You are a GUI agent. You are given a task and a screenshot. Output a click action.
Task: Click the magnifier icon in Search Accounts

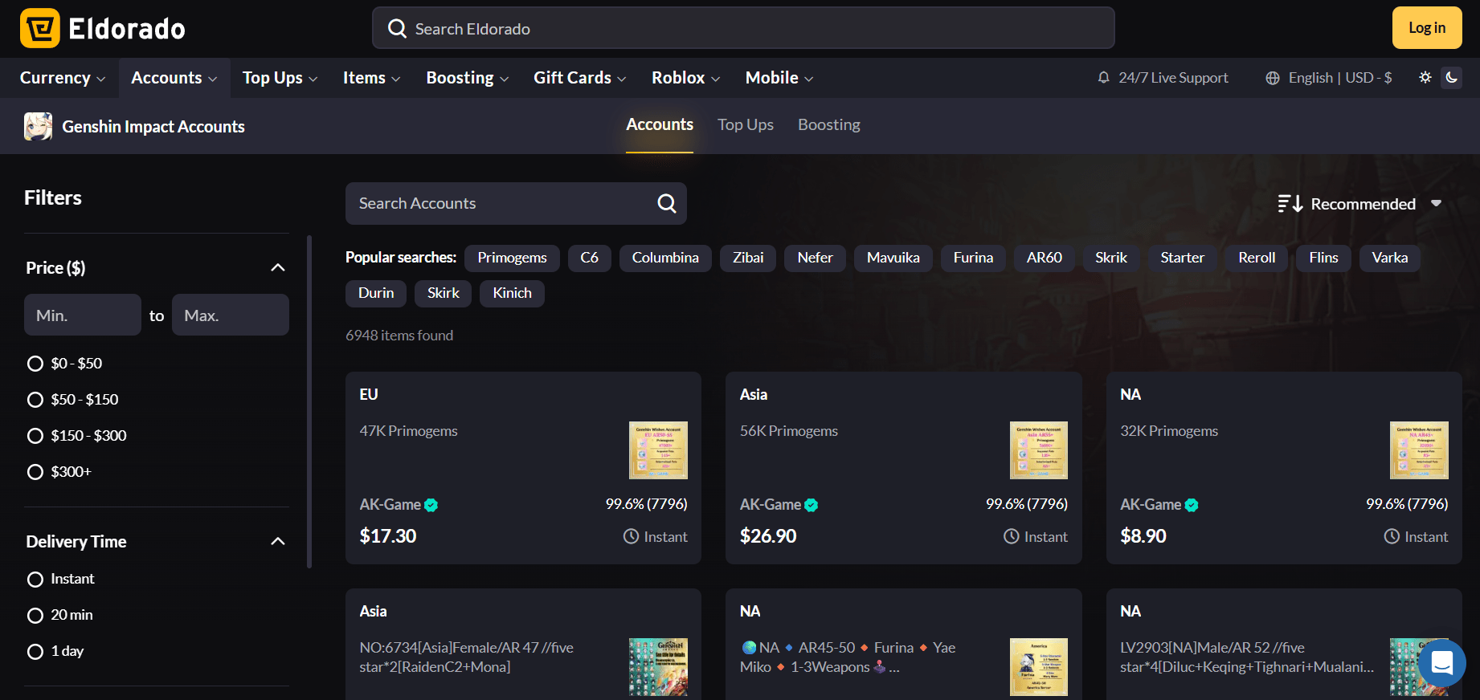[666, 204]
